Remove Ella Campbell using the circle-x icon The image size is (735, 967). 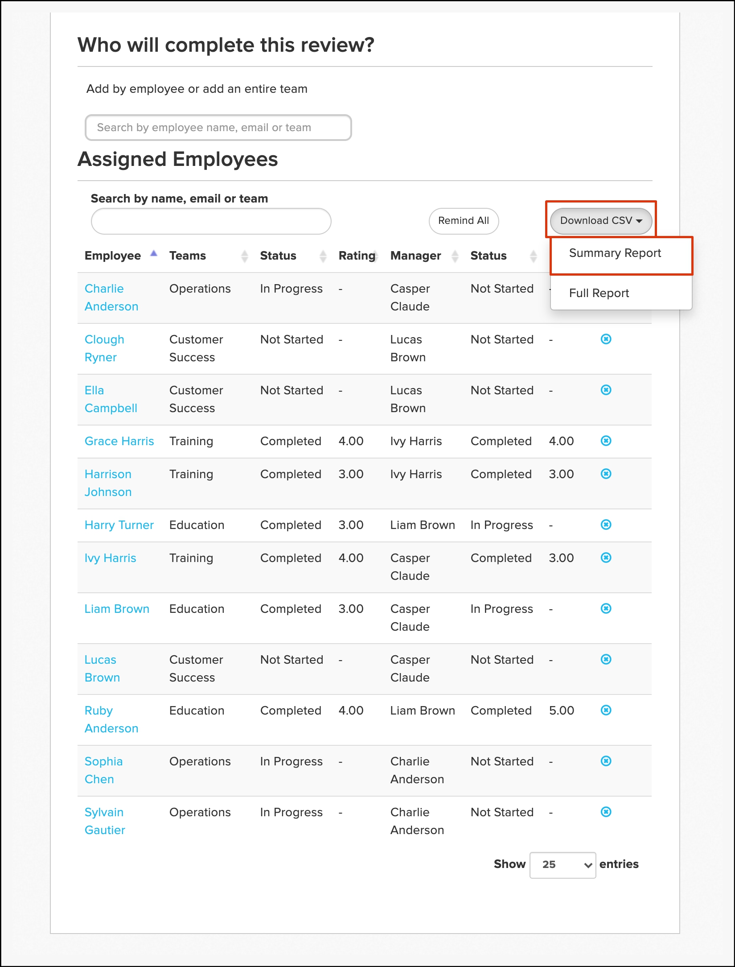tap(606, 390)
